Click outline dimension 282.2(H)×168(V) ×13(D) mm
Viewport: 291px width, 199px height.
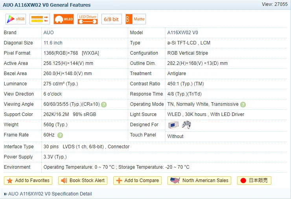point(197,63)
